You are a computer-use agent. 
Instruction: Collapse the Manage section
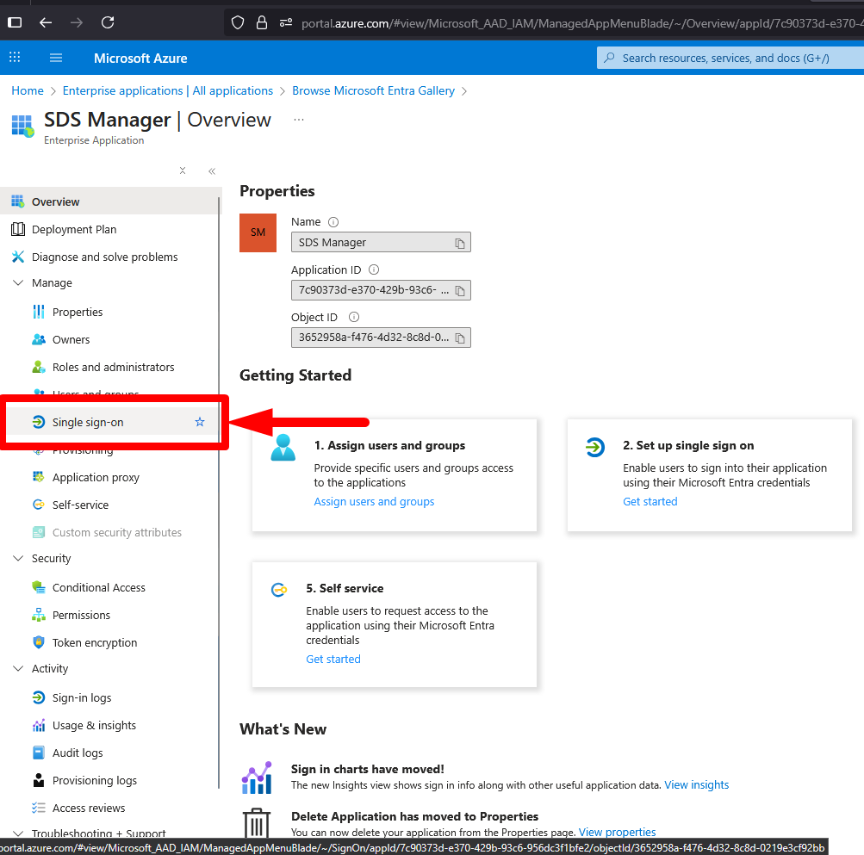tap(18, 282)
